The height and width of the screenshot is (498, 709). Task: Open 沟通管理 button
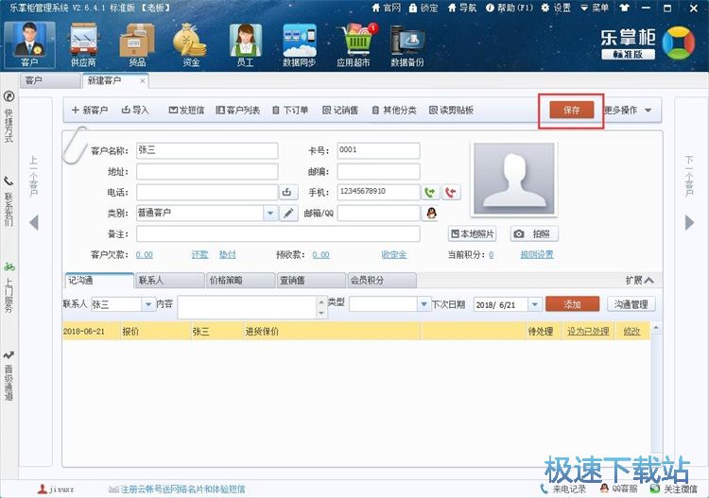(631, 304)
